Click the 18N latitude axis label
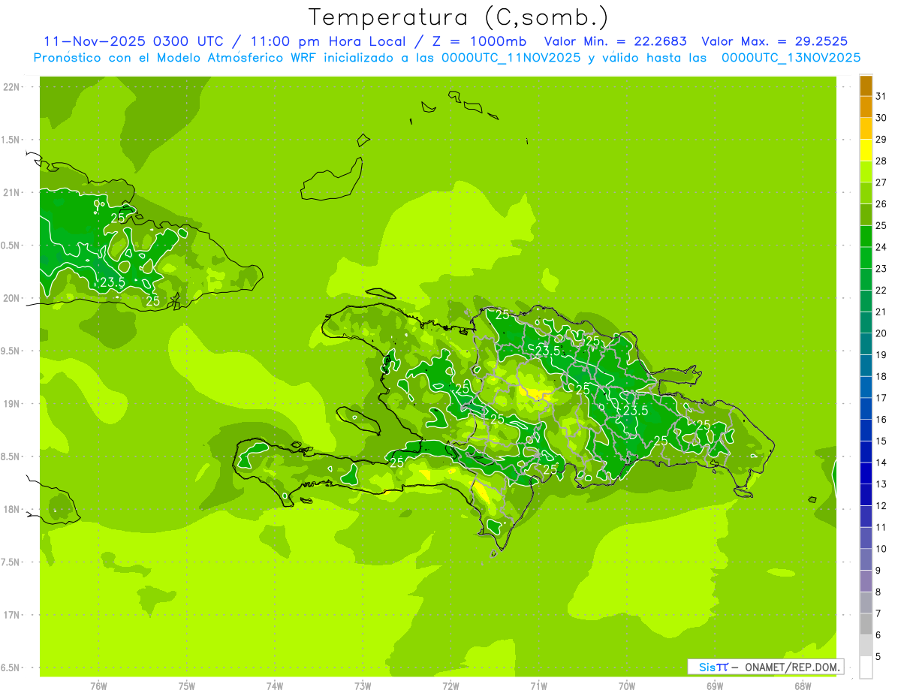Screen dimensions: 901x696 11,509
